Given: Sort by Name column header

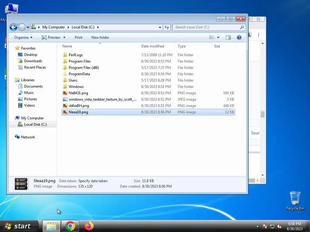Looking at the screenshot, I should pyautogui.click(x=67, y=46).
